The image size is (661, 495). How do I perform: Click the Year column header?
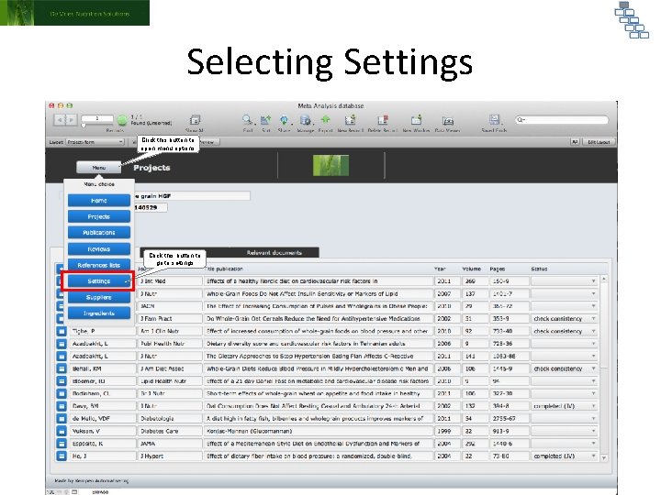coord(440,269)
